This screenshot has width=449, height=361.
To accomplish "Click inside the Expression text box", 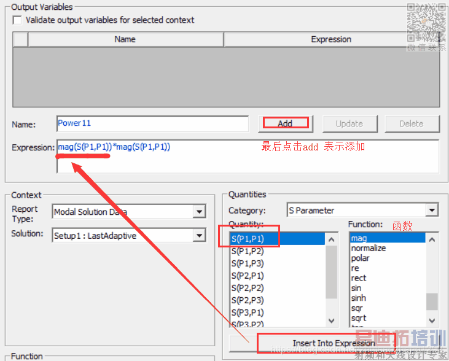I will [x=248, y=157].
